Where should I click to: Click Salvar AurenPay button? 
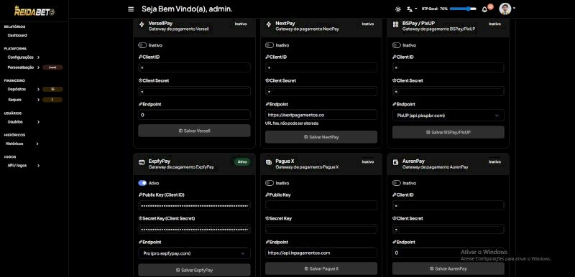[x=448, y=268]
